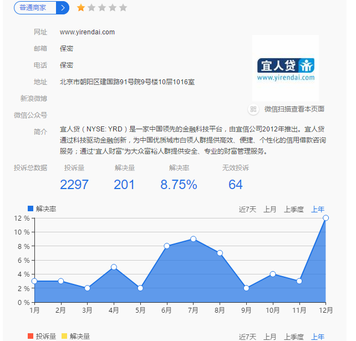This screenshot has height=341, width=356.
Task: Click the fourth rating star
Action: pos(113,8)
